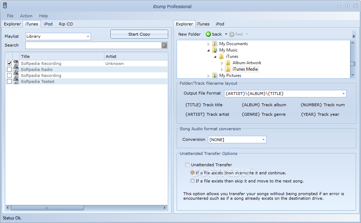This screenshot has width=361, height=223.
Task: Uncheck the first Softpedia Recording track
Action: pyautogui.click(x=9, y=63)
